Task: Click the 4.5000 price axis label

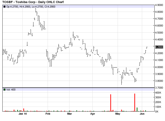Action: pos(159,33)
